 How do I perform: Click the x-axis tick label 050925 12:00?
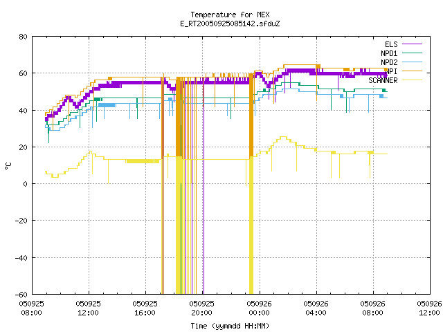(x=88, y=308)
